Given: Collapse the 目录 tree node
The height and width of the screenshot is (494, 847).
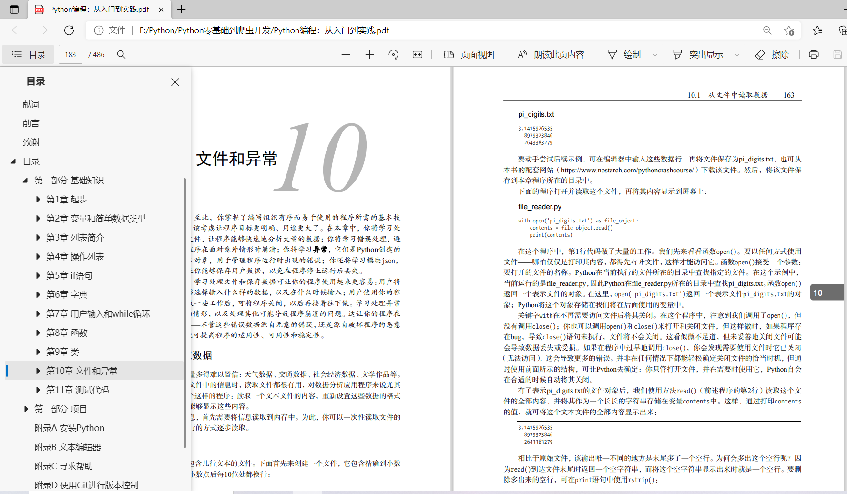Looking at the screenshot, I should pos(13,161).
